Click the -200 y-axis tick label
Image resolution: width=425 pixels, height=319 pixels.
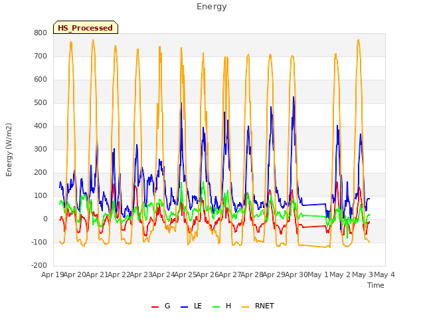(39, 266)
